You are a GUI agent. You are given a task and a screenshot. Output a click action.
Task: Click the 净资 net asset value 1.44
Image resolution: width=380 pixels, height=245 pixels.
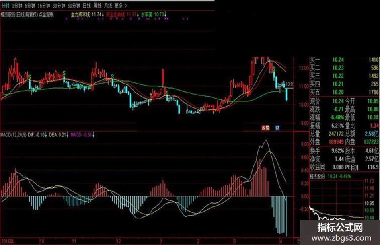[339, 159]
